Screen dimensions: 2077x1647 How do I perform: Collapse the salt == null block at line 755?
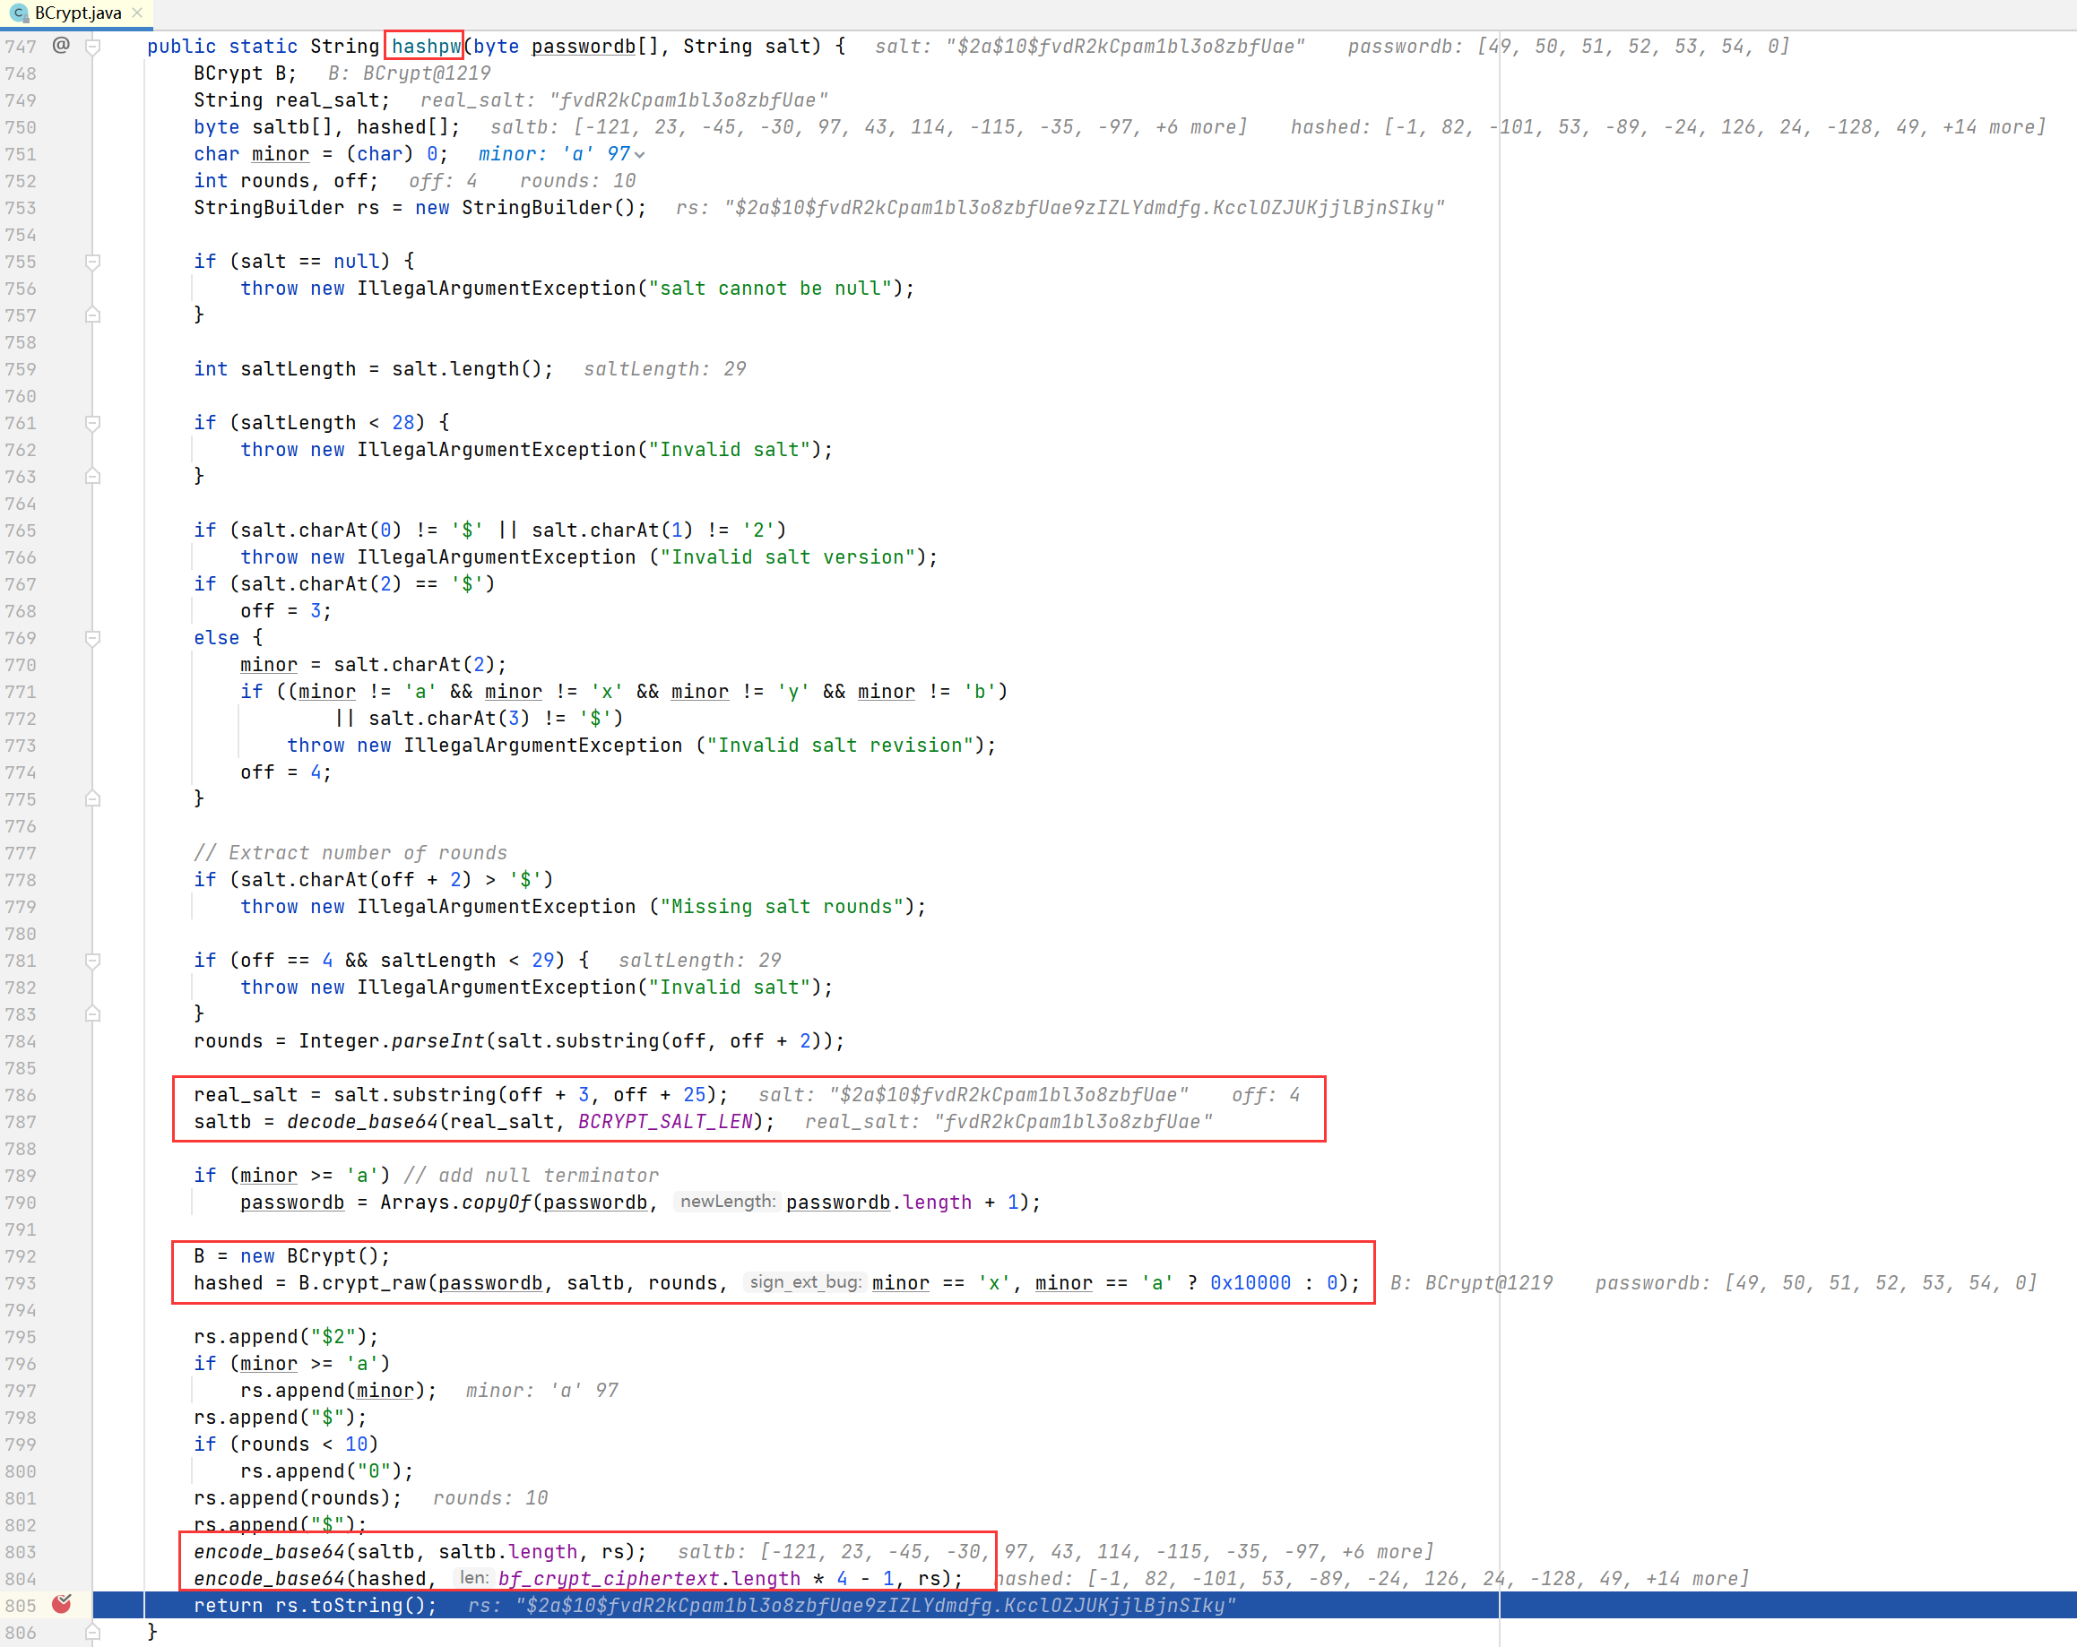click(x=92, y=262)
